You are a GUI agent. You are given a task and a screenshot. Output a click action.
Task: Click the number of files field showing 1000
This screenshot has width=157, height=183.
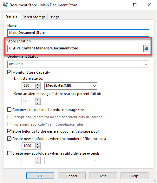[x=28, y=146]
